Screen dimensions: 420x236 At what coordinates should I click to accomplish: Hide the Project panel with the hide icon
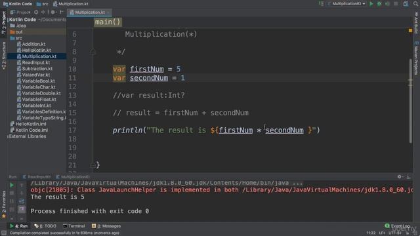click(62, 12)
